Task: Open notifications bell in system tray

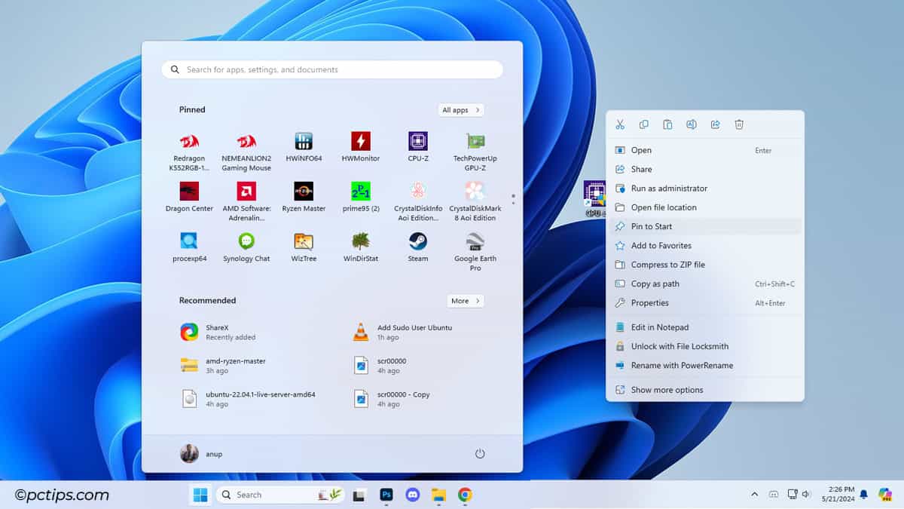Action: click(x=864, y=495)
